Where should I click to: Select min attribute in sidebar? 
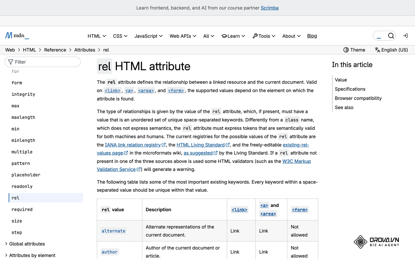(15, 129)
